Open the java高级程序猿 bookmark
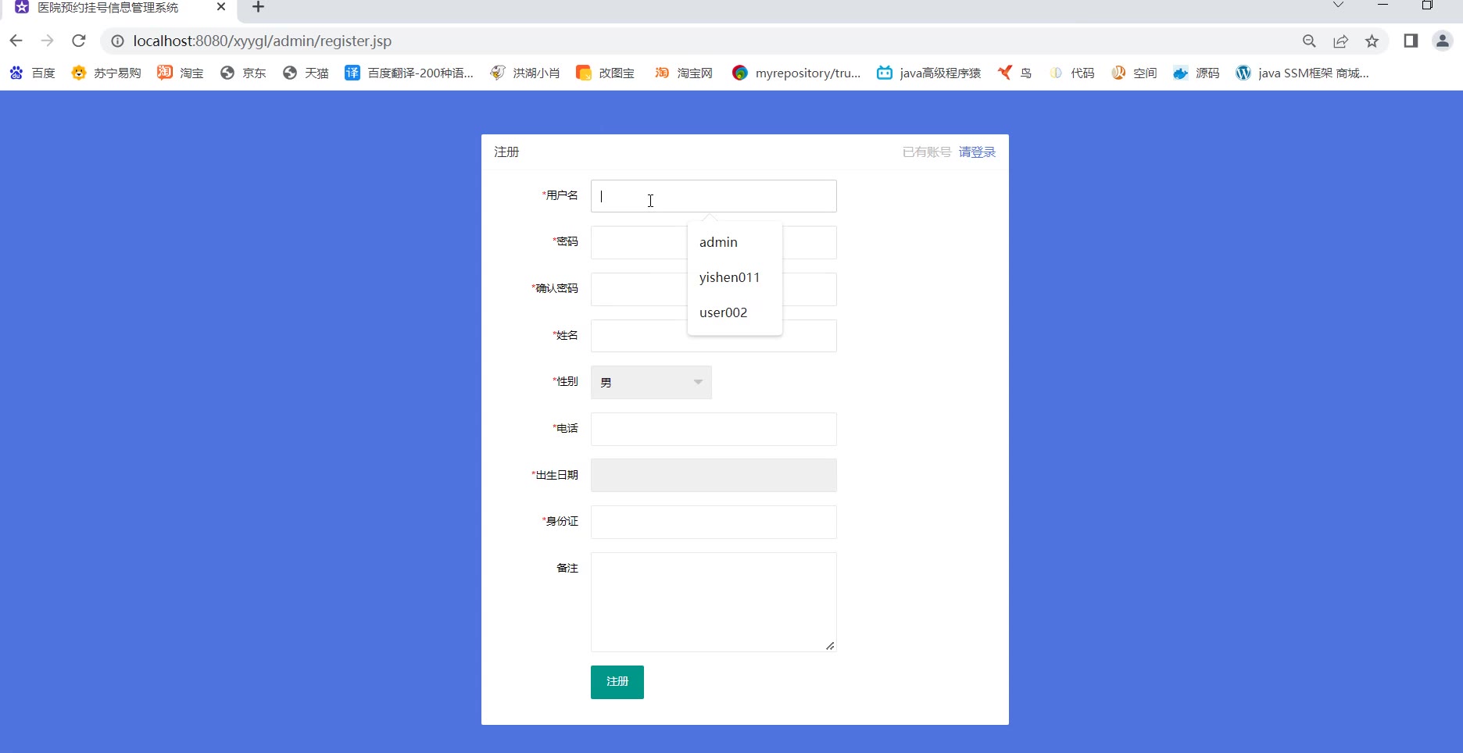The image size is (1463, 753). (929, 73)
